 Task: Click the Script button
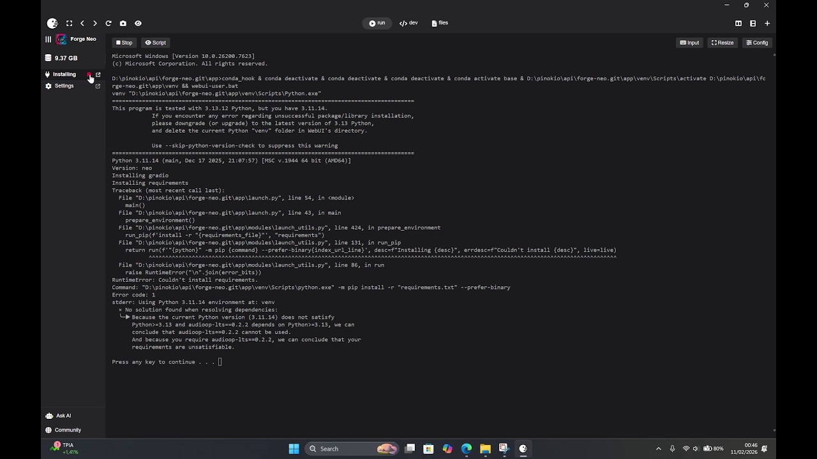coord(155,43)
